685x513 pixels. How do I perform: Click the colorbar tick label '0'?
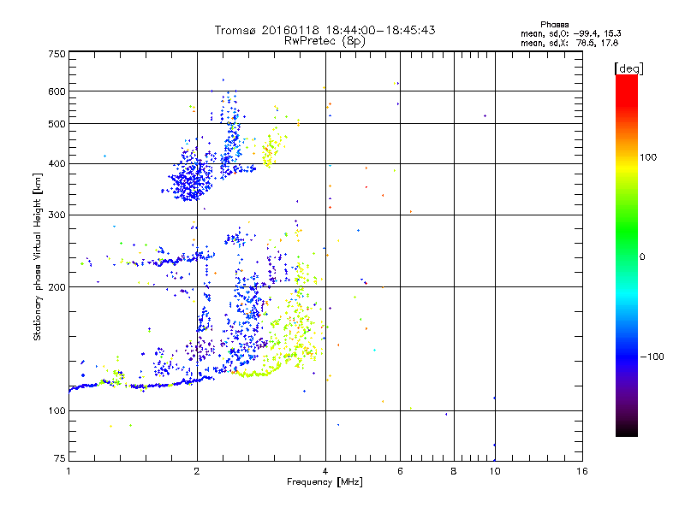pos(642,256)
